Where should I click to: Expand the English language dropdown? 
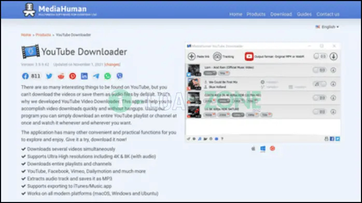point(327,27)
